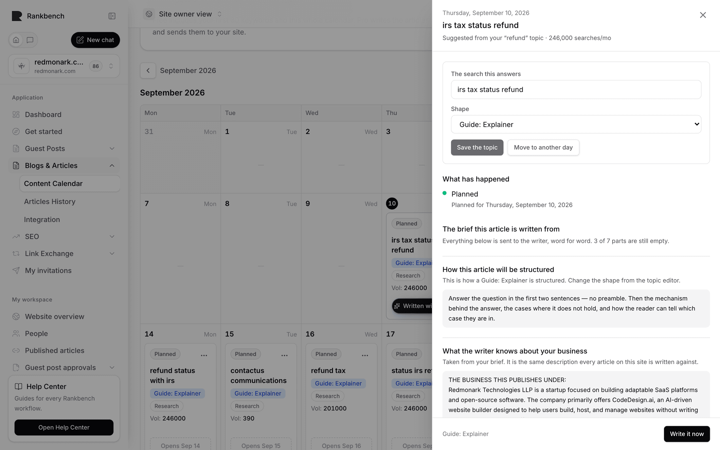Open options menu on contactus communications card
The height and width of the screenshot is (450, 720).
284,355
